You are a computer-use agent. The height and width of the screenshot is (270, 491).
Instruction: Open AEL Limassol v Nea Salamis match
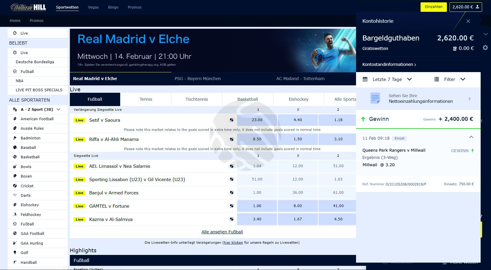(120, 166)
